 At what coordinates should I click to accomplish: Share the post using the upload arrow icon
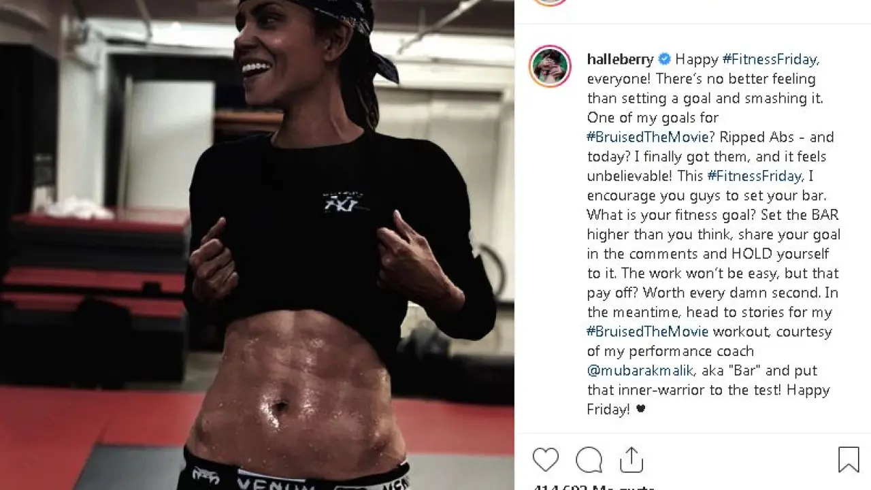click(631, 459)
